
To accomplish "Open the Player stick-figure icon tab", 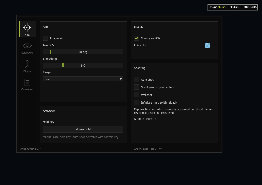I will tap(27, 64).
